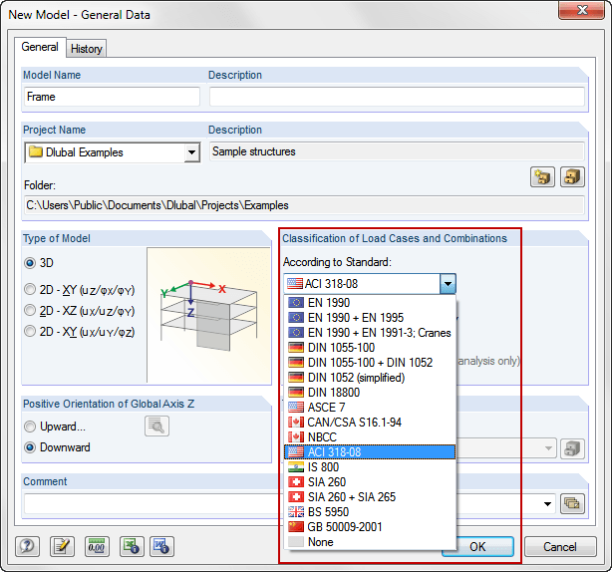612x572 pixels.
Task: Click the orientation preview magnifier icon
Action: pyautogui.click(x=156, y=427)
